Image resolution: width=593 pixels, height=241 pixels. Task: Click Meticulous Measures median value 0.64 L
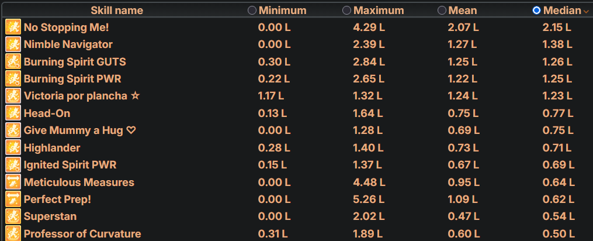coord(559,183)
